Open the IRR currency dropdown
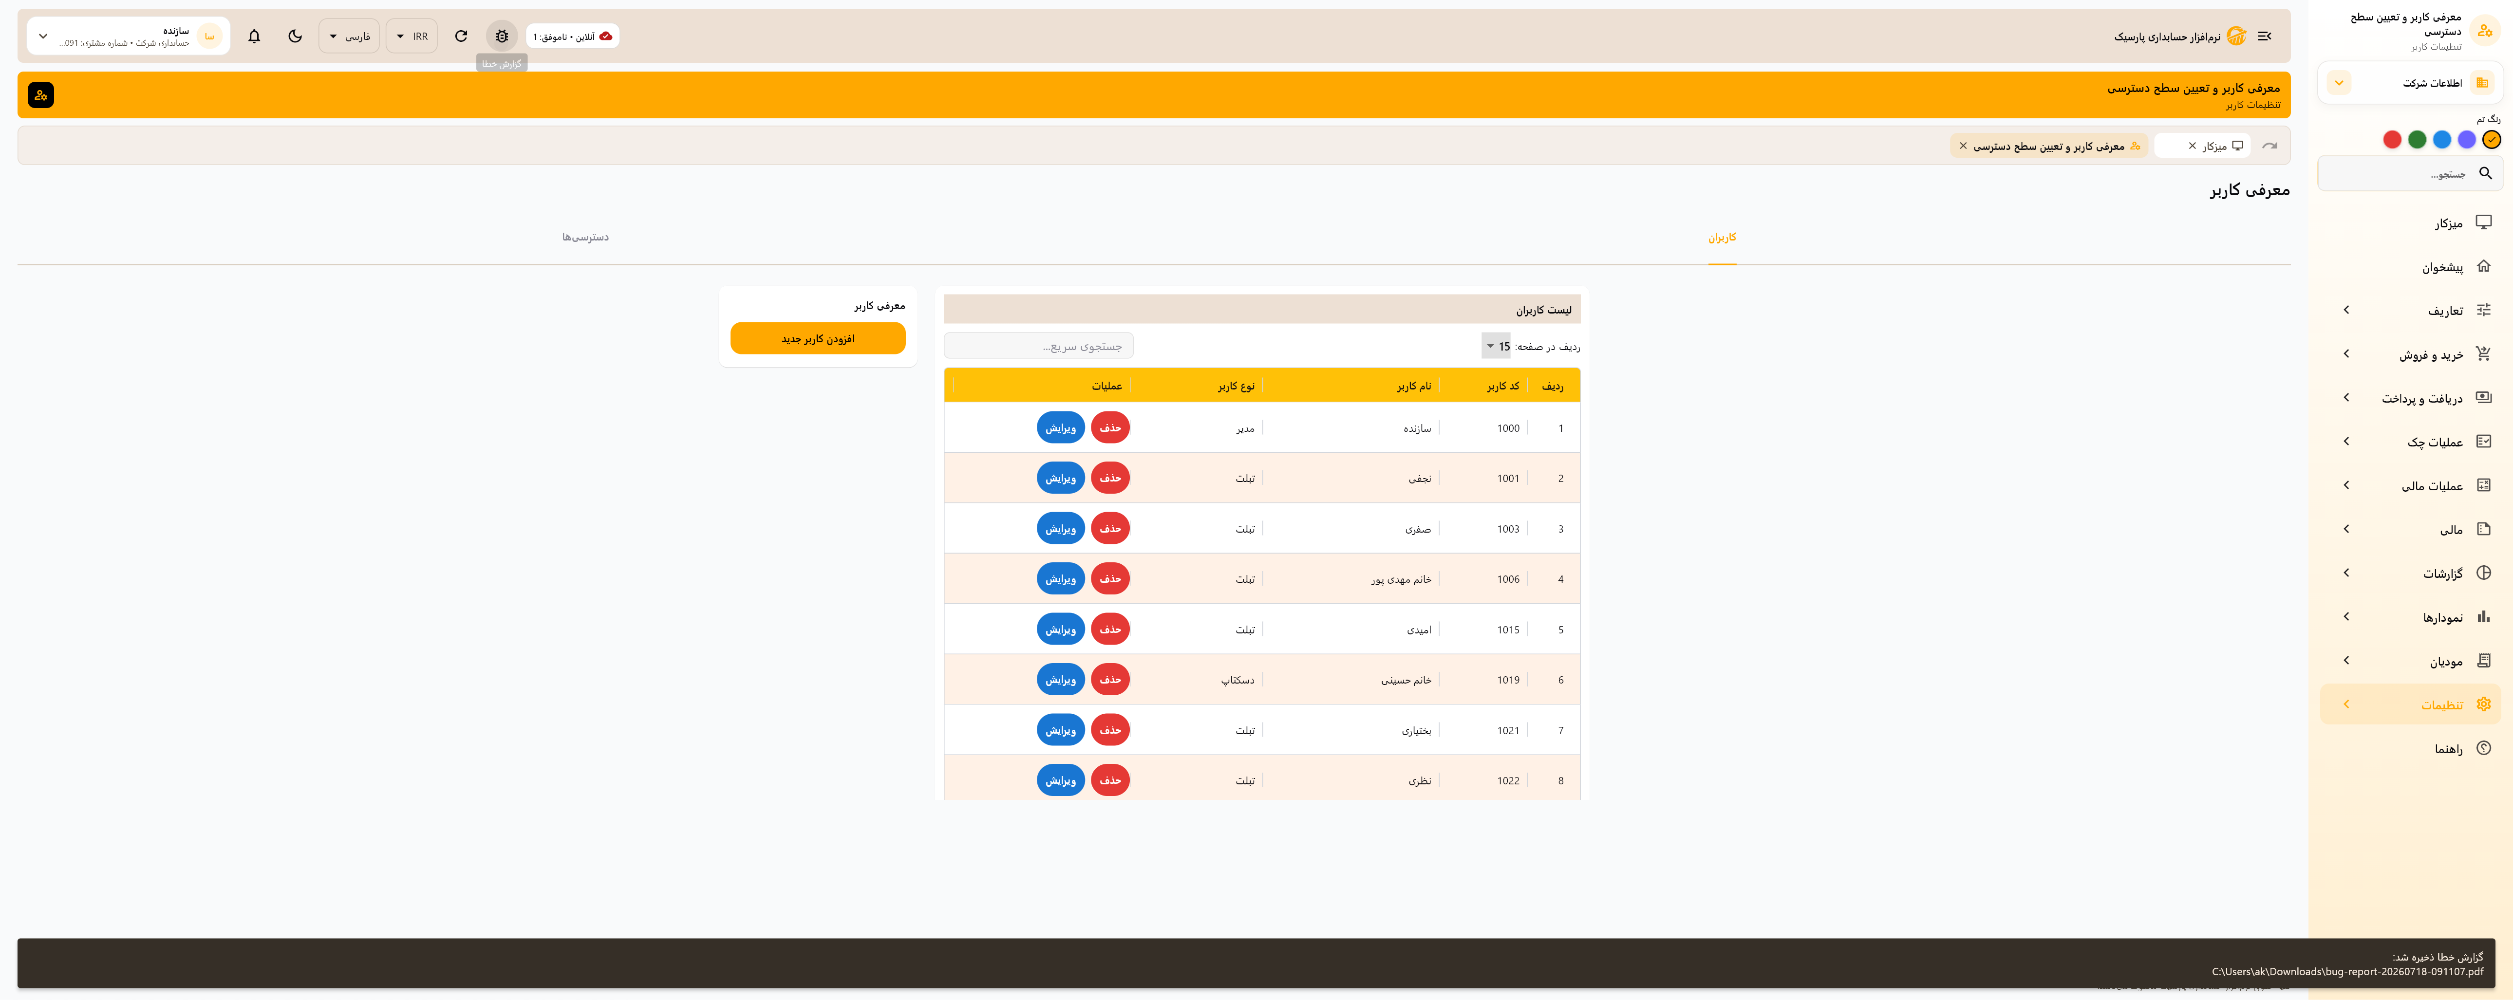2513x1000 pixels. [412, 36]
